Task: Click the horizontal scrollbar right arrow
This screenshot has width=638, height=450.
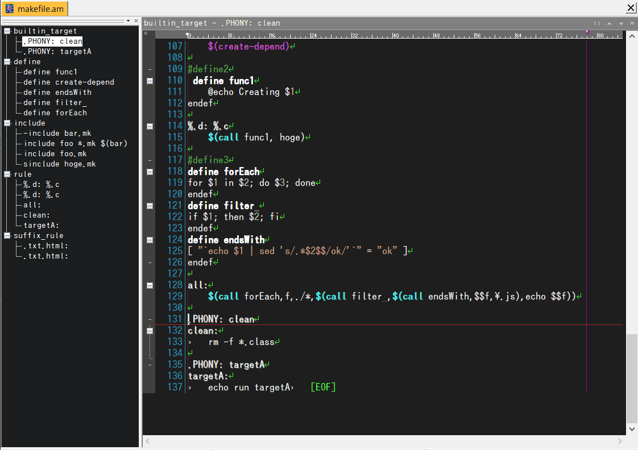Action: [x=620, y=441]
